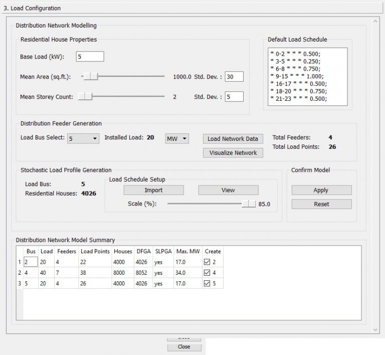Click the "* 0-2 * * * 0.500;" schedule line
385x355 pixels.
tap(295, 54)
